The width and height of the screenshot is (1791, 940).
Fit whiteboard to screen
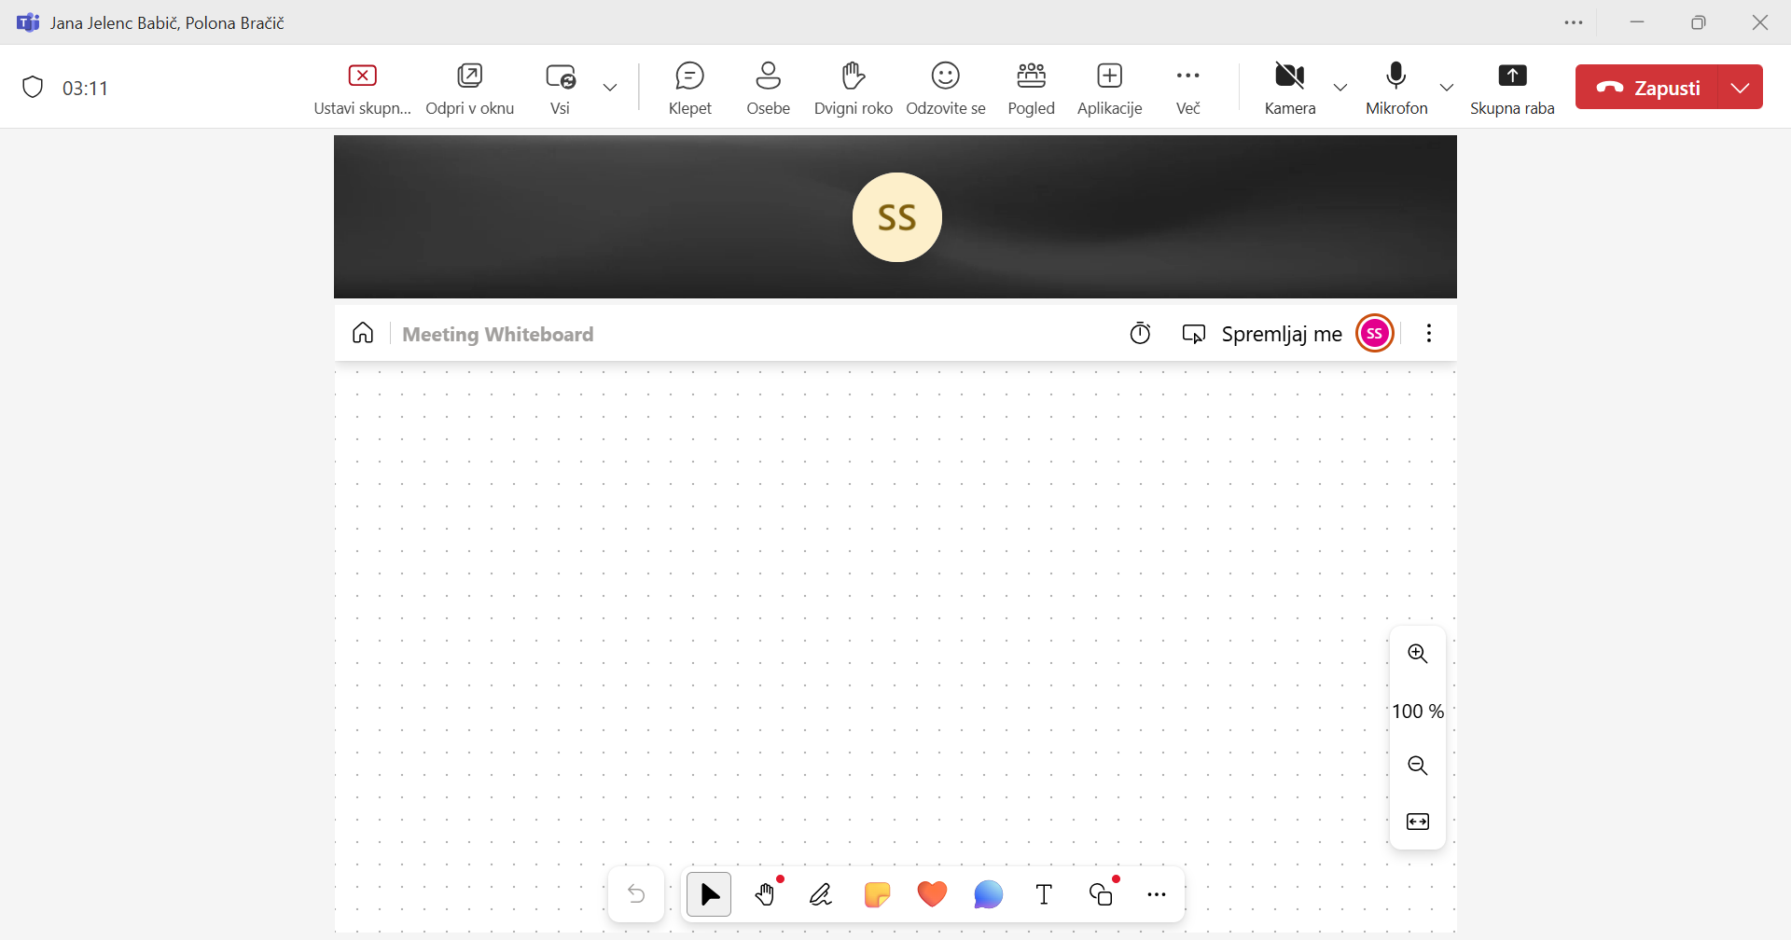click(1418, 822)
